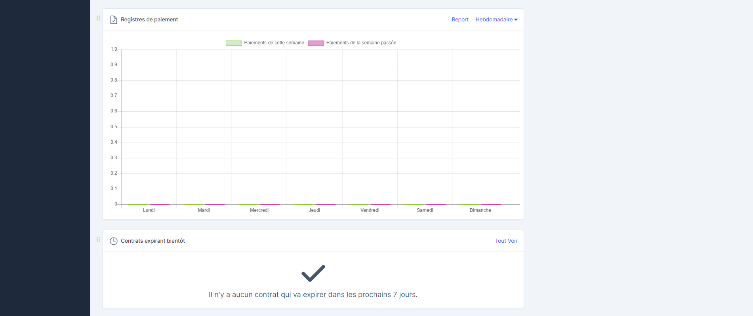This screenshot has width=753, height=316.
Task: Click the Tout Voir link
Action: click(x=506, y=241)
